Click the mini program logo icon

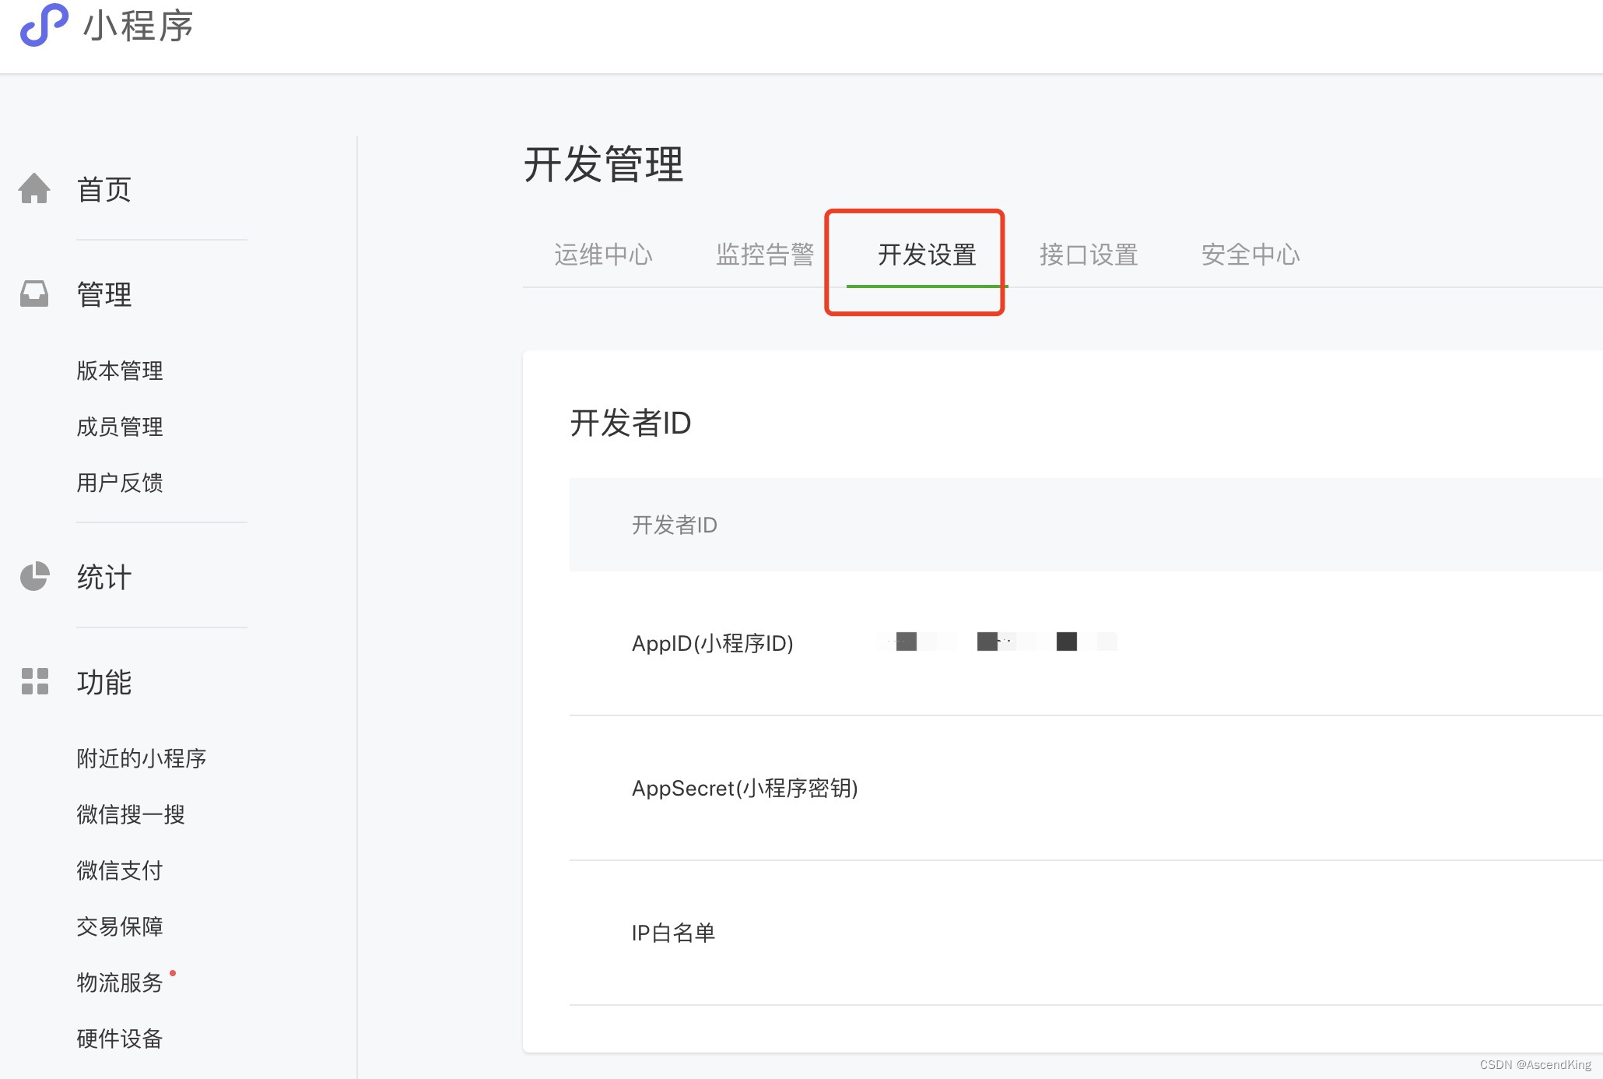[x=44, y=25]
